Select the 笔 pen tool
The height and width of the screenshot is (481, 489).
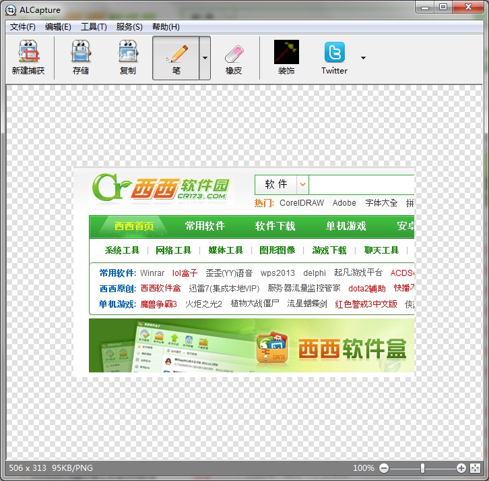click(x=176, y=58)
